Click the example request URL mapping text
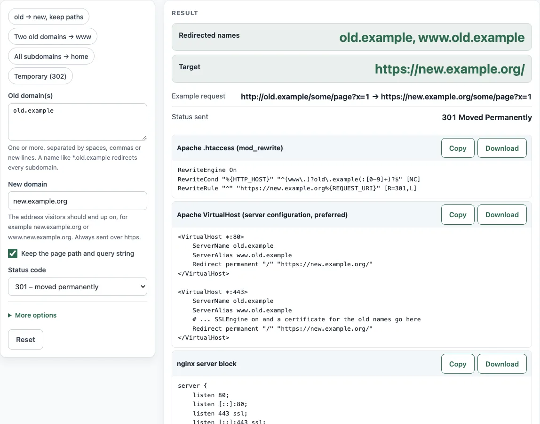 coord(386,97)
